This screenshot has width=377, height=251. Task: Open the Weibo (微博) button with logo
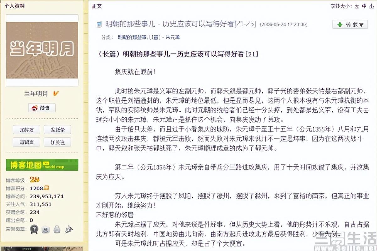pos(42,108)
